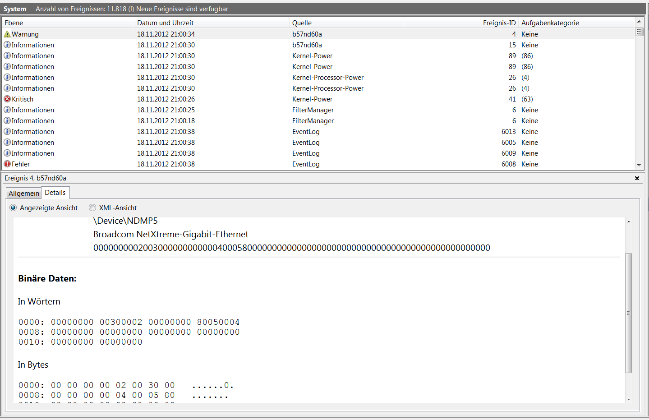Switch to the Allgemein tab
Screen dimensions: 649x420
24,194
